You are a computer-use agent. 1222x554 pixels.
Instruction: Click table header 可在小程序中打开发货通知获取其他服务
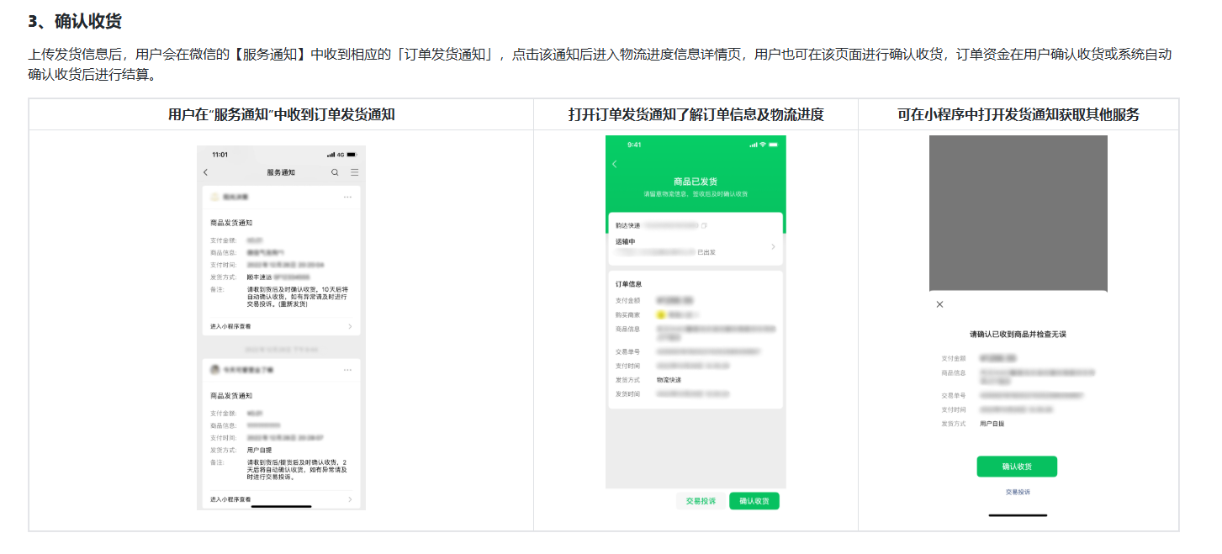(x=1018, y=114)
